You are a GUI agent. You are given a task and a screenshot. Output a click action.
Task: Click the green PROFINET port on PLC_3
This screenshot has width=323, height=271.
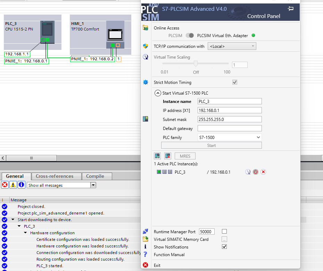(x=47, y=40)
